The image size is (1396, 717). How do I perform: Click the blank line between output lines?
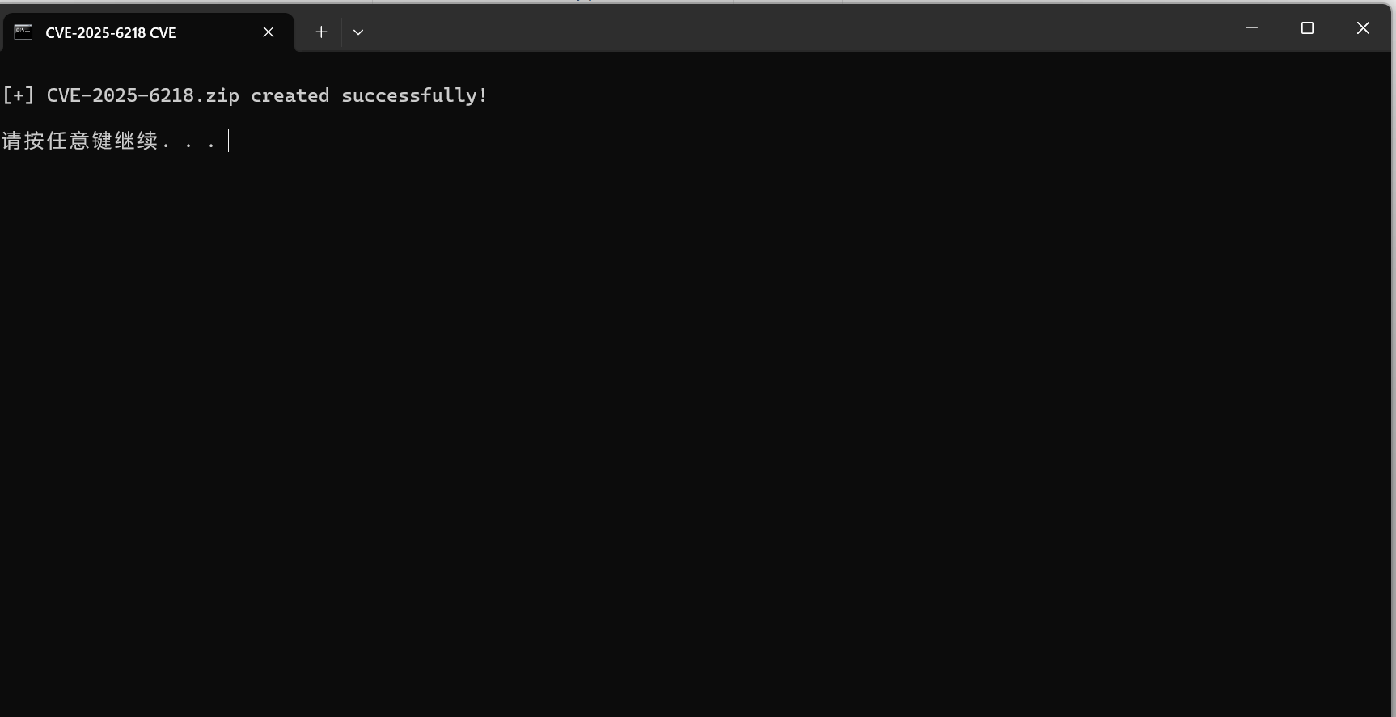(696, 118)
